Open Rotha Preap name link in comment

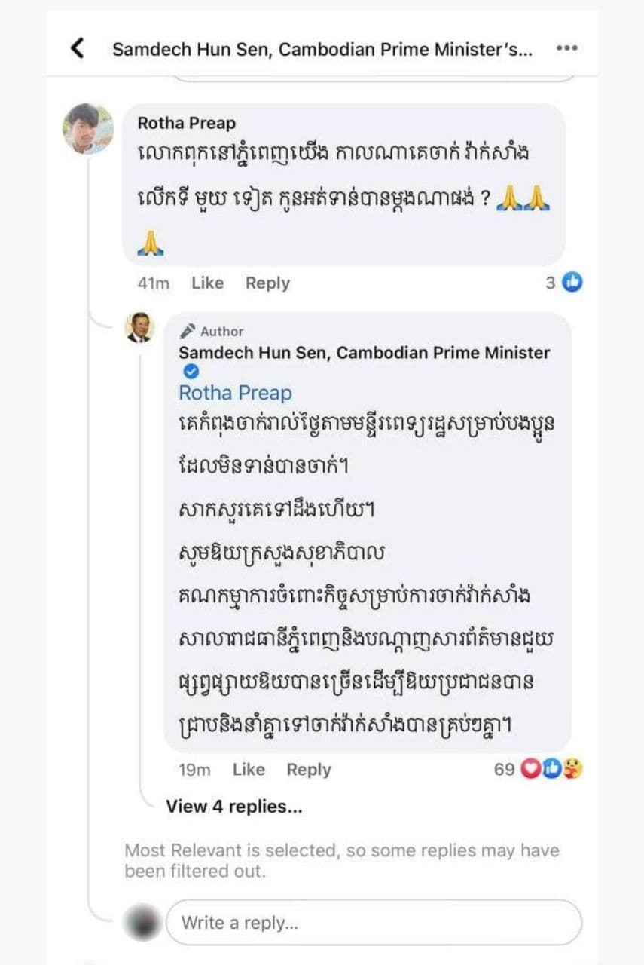[x=187, y=123]
